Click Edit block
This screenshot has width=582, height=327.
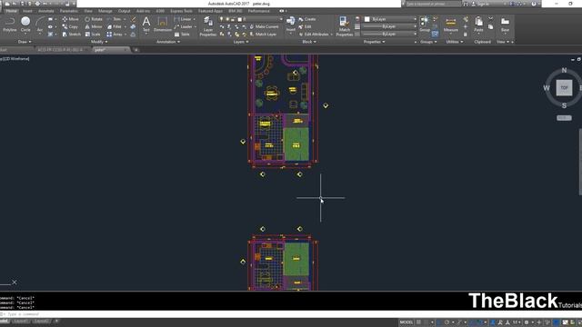tap(306, 26)
